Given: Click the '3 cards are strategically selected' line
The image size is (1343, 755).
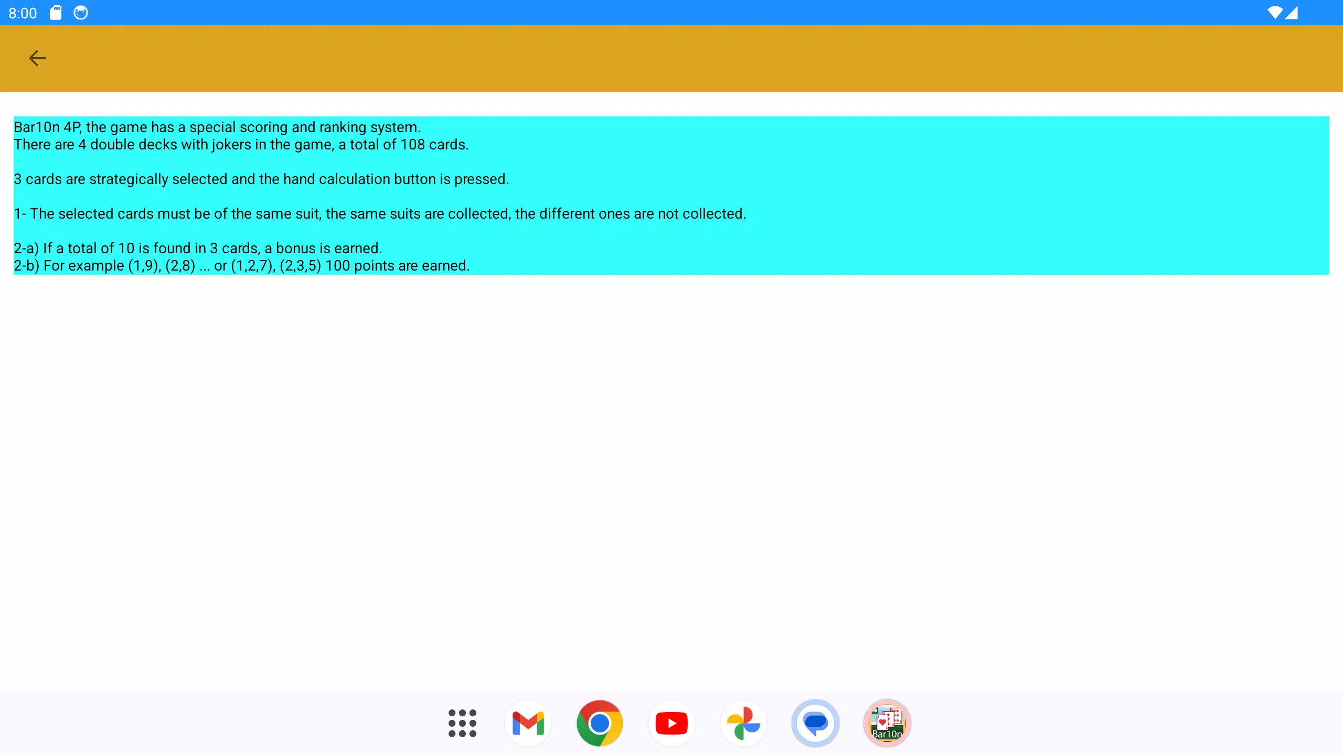Looking at the screenshot, I should coord(261,179).
